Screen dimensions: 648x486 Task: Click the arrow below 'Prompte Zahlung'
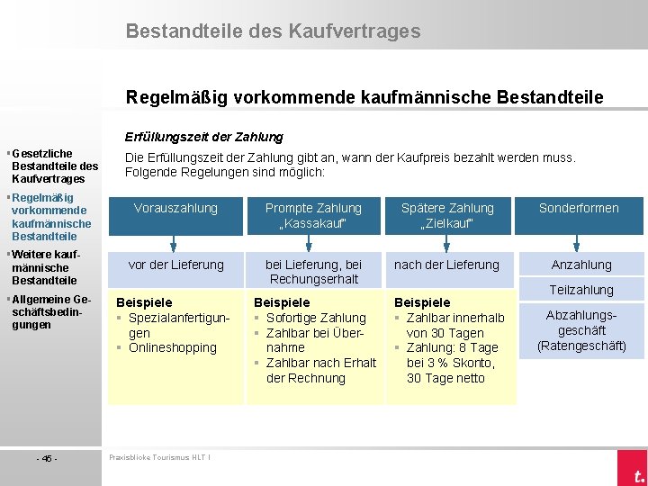[309, 243]
